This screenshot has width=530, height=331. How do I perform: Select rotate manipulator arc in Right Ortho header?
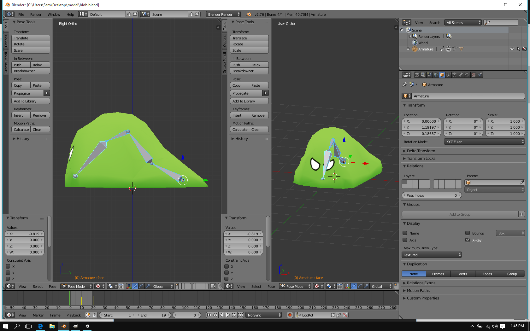pyautogui.click(x=141, y=286)
